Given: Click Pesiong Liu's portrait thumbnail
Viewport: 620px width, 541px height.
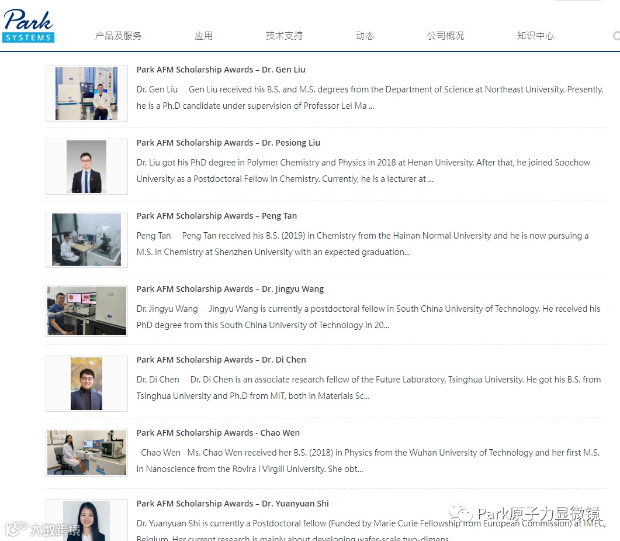Looking at the screenshot, I should coord(86,167).
